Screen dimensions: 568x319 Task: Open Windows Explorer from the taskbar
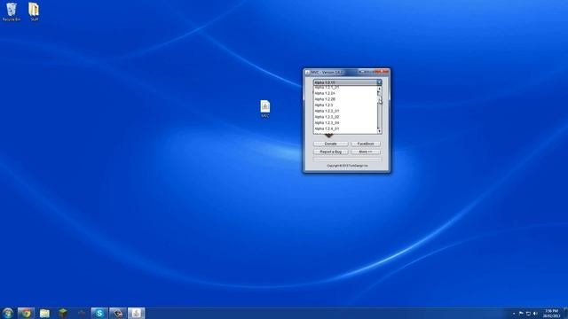tap(44, 313)
